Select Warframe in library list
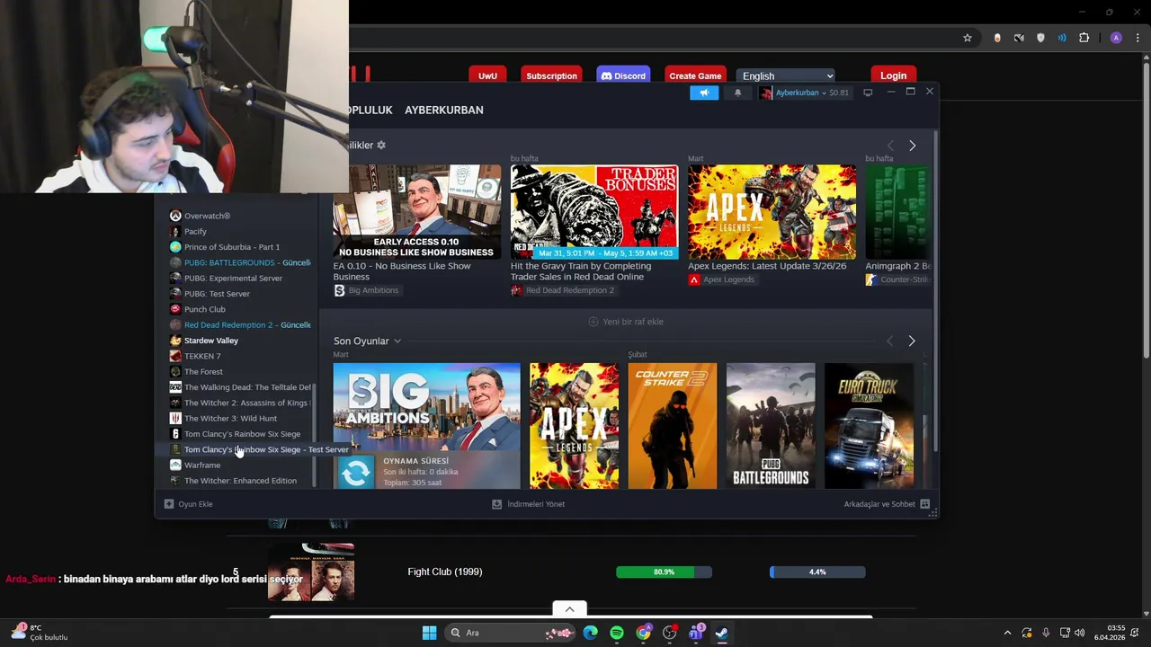The width and height of the screenshot is (1151, 647). (x=202, y=465)
